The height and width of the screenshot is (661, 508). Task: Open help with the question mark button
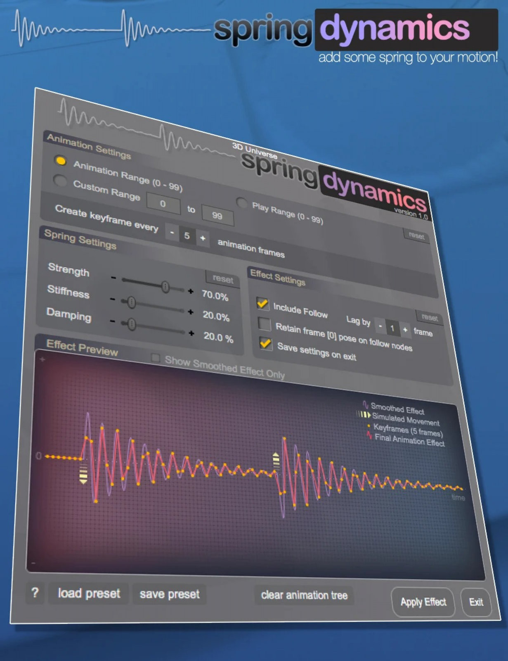[x=35, y=593]
